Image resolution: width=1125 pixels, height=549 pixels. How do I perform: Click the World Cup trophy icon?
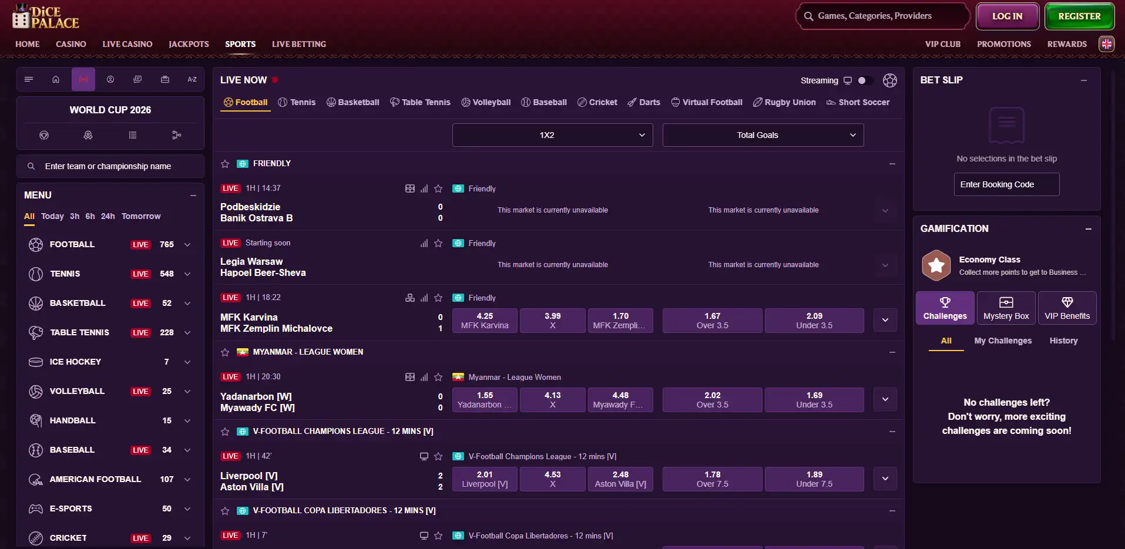44,135
